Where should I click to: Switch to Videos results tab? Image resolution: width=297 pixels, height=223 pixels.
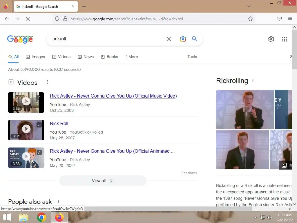click(61, 57)
